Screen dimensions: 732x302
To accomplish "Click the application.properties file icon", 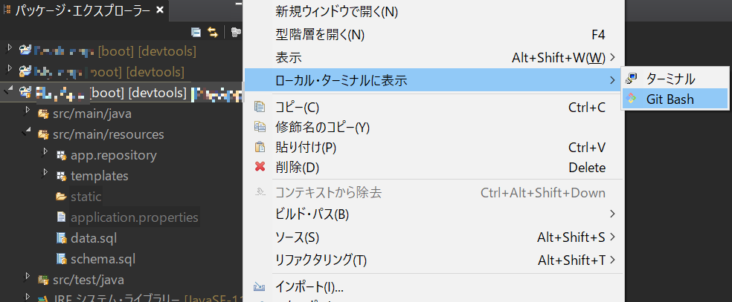I will pos(61,217).
